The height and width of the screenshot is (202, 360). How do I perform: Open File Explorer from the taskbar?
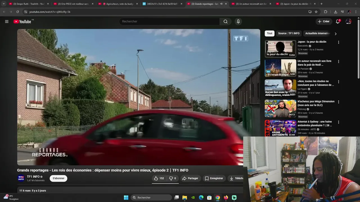point(185,198)
